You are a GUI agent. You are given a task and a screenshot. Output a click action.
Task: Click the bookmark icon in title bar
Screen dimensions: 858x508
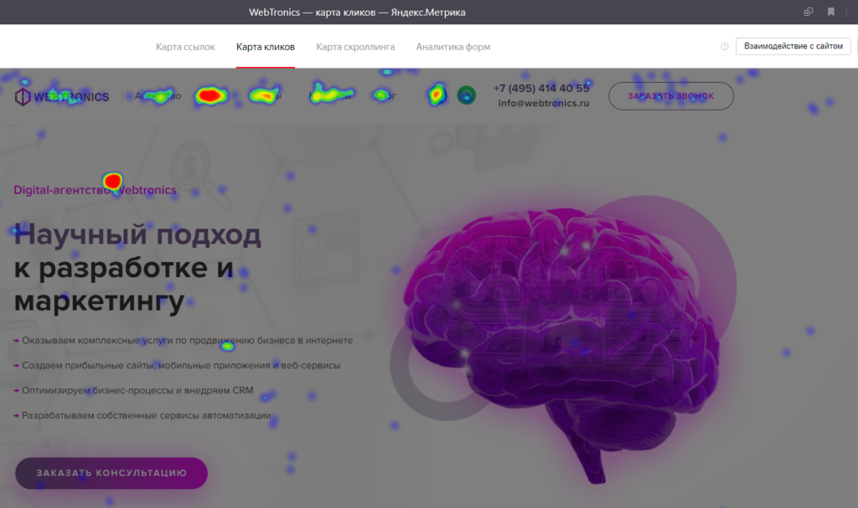[830, 12]
